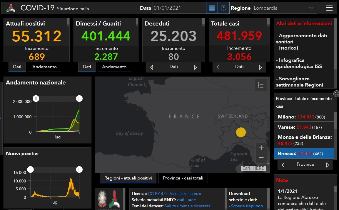Screen dimensions: 339x210
Task: Open Infografica epidemiologica ISS link
Action: tap(299, 63)
